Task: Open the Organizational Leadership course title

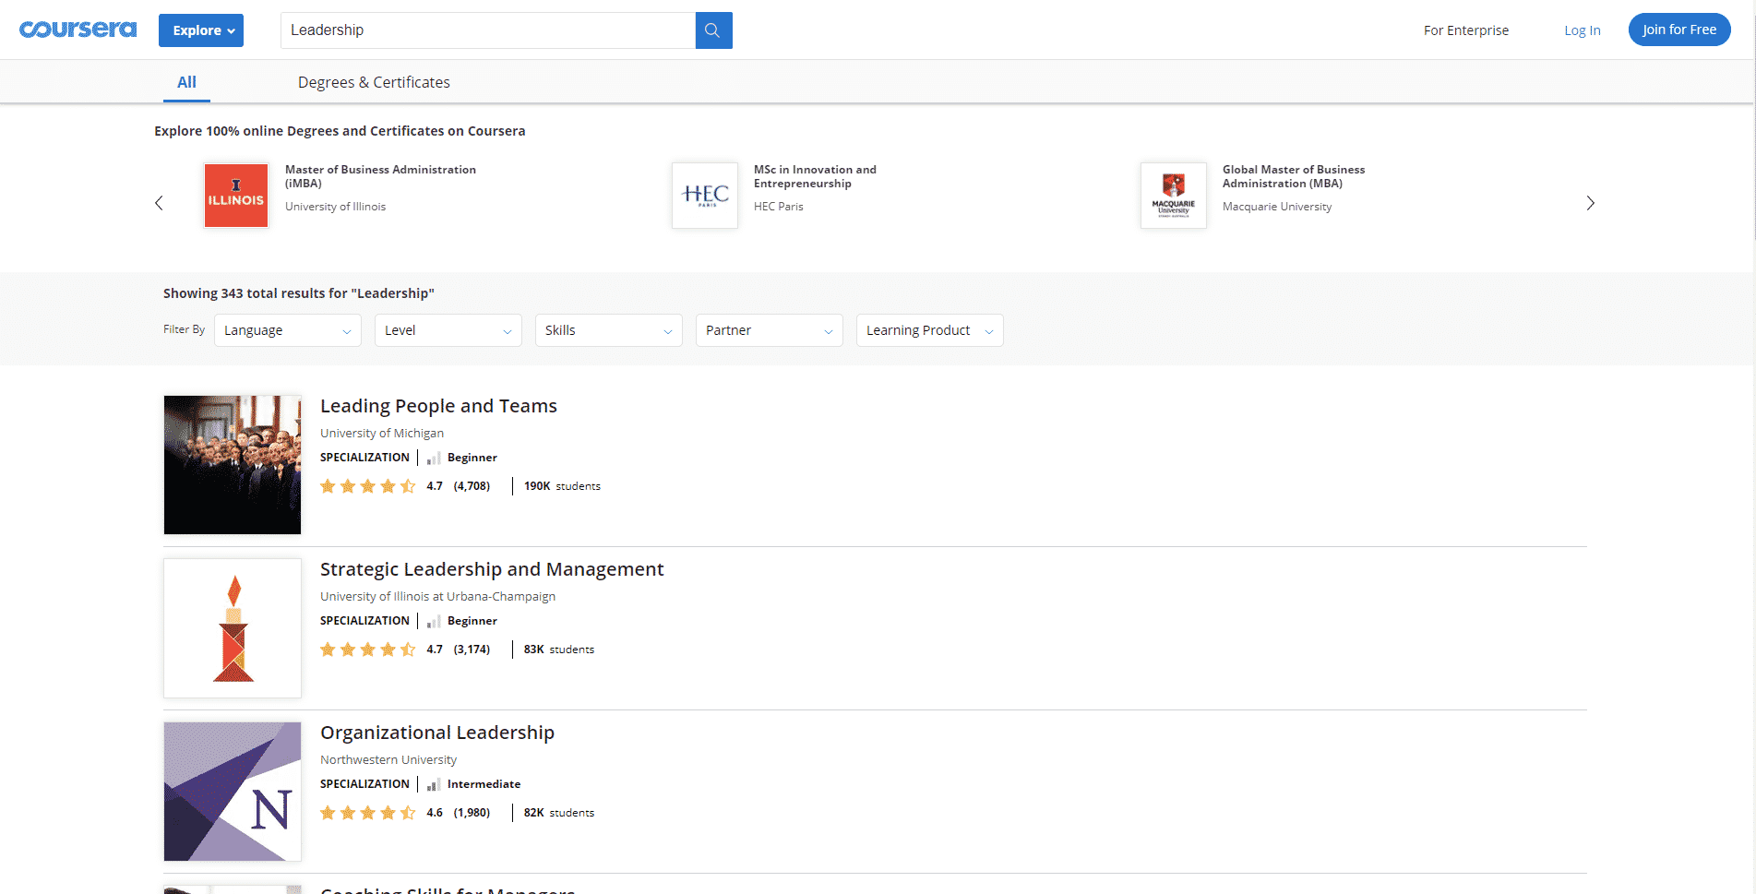Action: tap(436, 733)
